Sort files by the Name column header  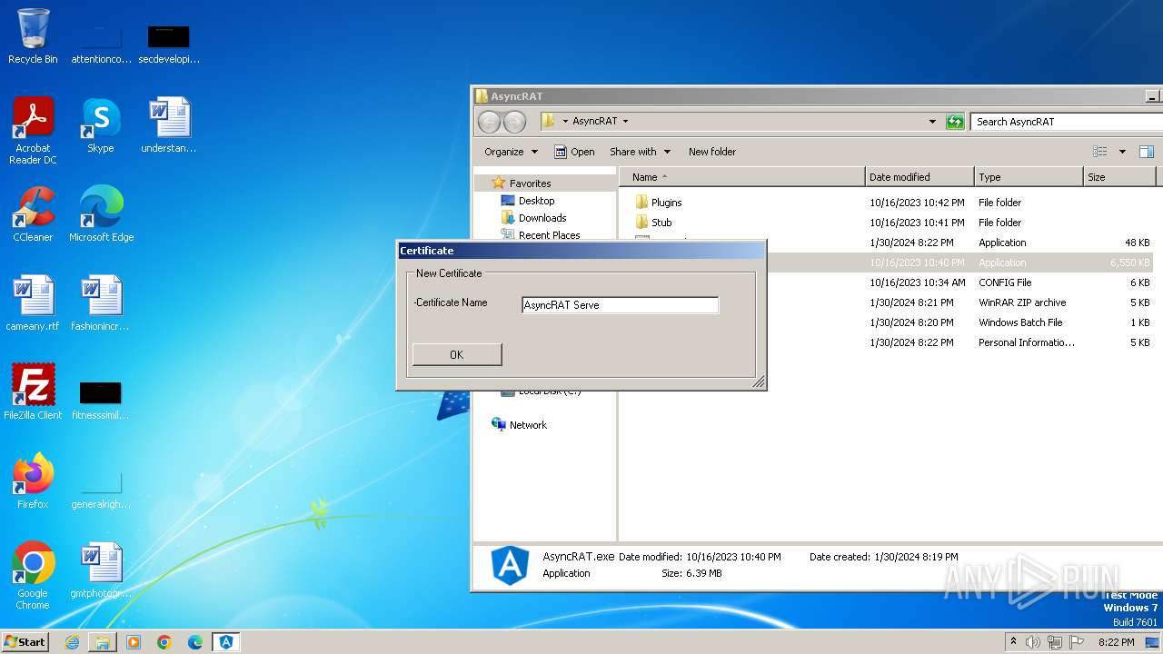(743, 177)
